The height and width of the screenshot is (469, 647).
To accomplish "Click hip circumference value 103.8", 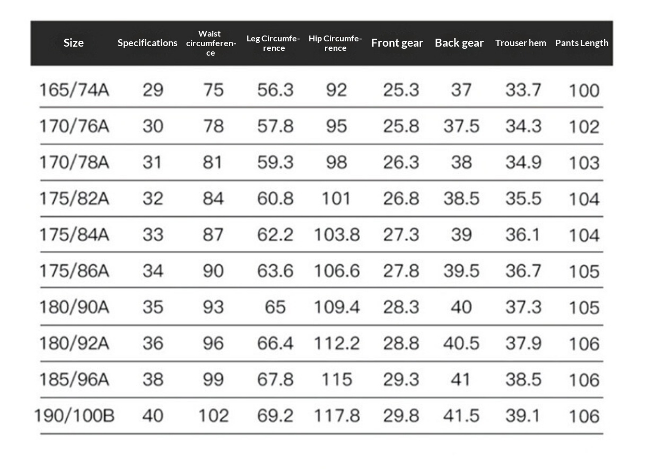I will [x=337, y=235].
